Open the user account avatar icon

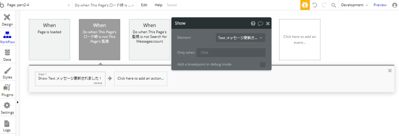pyautogui.click(x=395, y=5)
